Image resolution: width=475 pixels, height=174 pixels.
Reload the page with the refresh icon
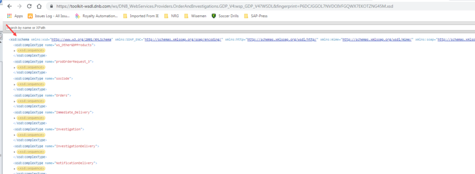tap(29, 6)
